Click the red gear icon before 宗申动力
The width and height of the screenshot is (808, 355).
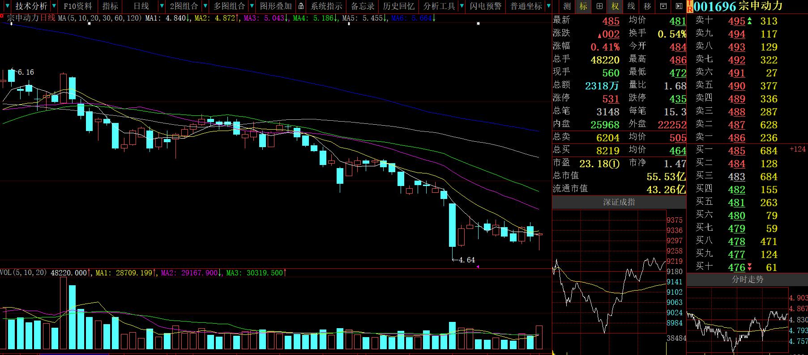(2, 16)
